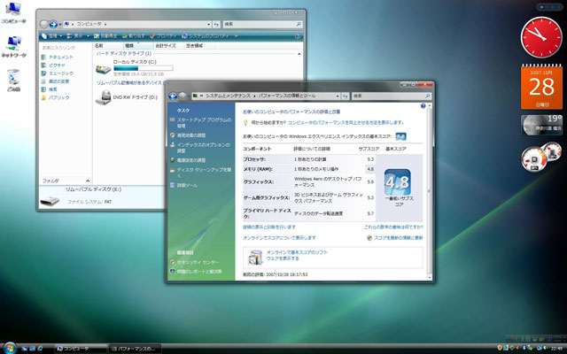Screen dimensions: 567x354
Task: Select DVD RW ドライブ (D:) icon
Action: 104,97
